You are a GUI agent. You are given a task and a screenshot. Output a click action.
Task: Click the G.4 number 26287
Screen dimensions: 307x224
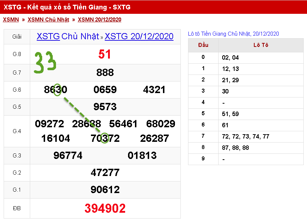click(155, 139)
